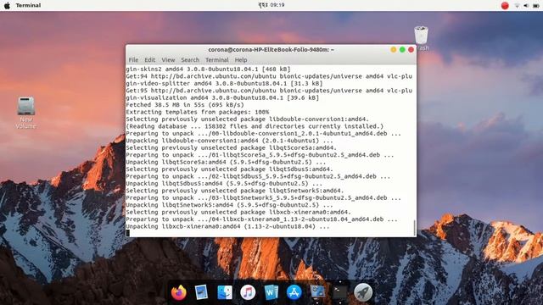Open the music player dock icon

[248, 292]
